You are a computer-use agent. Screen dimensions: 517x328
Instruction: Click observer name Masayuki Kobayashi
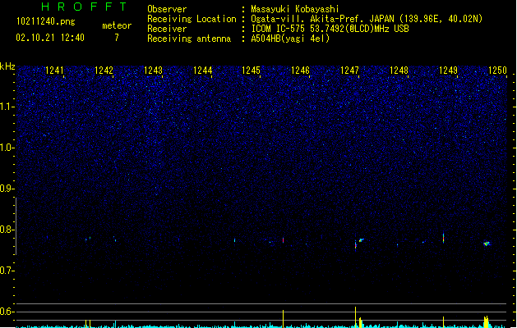295,9
